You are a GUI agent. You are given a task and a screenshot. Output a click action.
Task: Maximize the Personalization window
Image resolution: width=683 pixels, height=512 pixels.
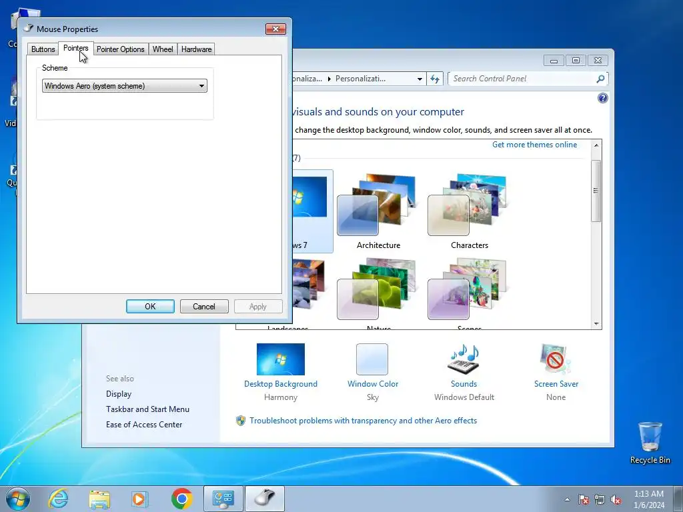pyautogui.click(x=576, y=61)
